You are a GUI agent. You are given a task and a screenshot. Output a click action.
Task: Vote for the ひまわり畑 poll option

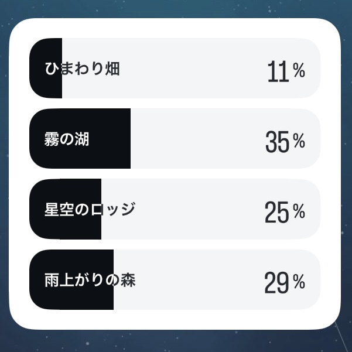click(175, 69)
